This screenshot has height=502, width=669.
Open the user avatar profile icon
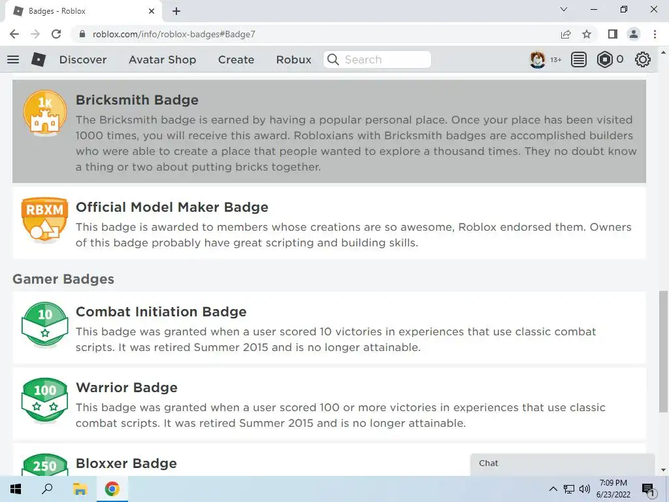click(537, 59)
